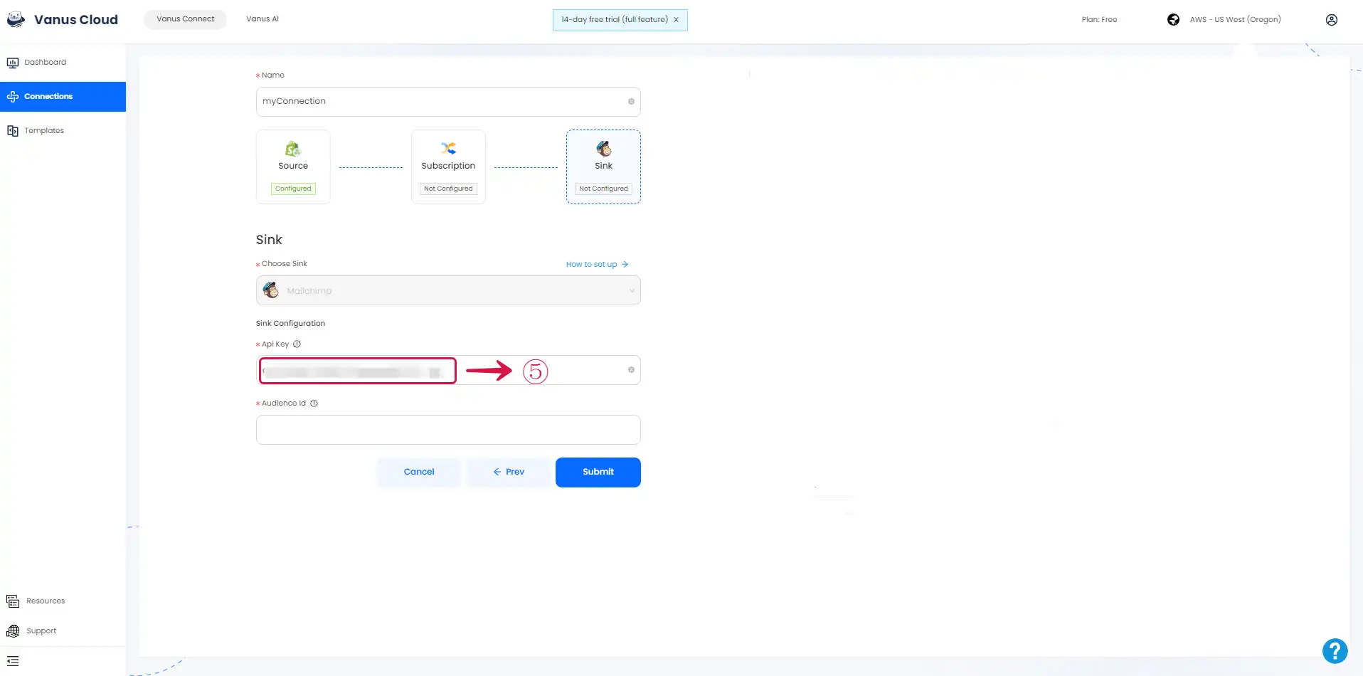
Task: Click the green Configured status tag
Action: click(x=293, y=189)
